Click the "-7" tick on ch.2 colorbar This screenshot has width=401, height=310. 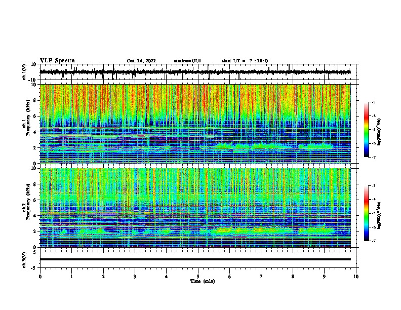click(x=373, y=241)
